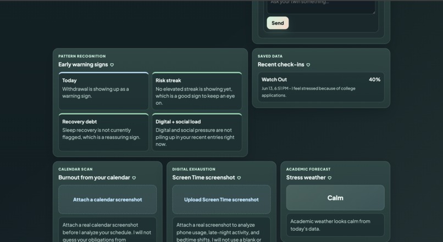The image size is (443, 242).
Task: Click text 'Academic weather looks calm from today's data.'
Action: (330, 225)
